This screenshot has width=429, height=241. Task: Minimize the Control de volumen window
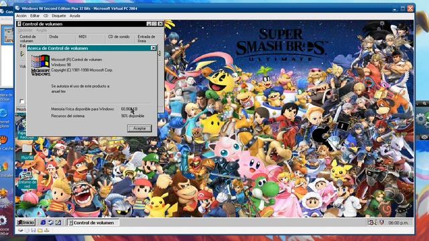[x=149, y=24]
